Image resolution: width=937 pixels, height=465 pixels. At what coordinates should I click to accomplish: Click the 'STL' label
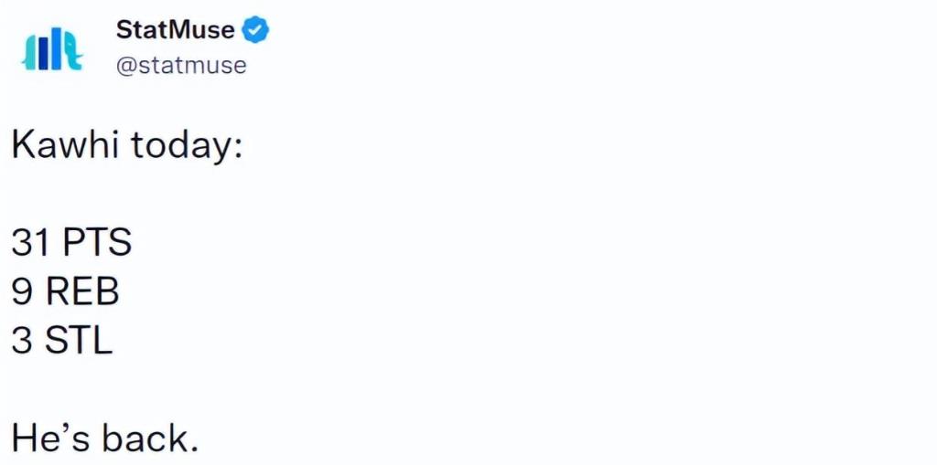(80, 341)
